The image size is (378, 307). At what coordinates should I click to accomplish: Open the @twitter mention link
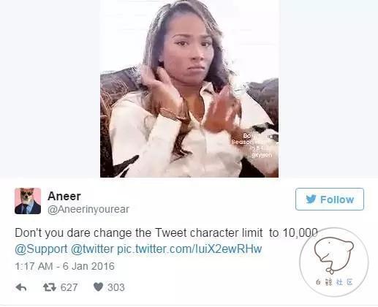[92, 249]
